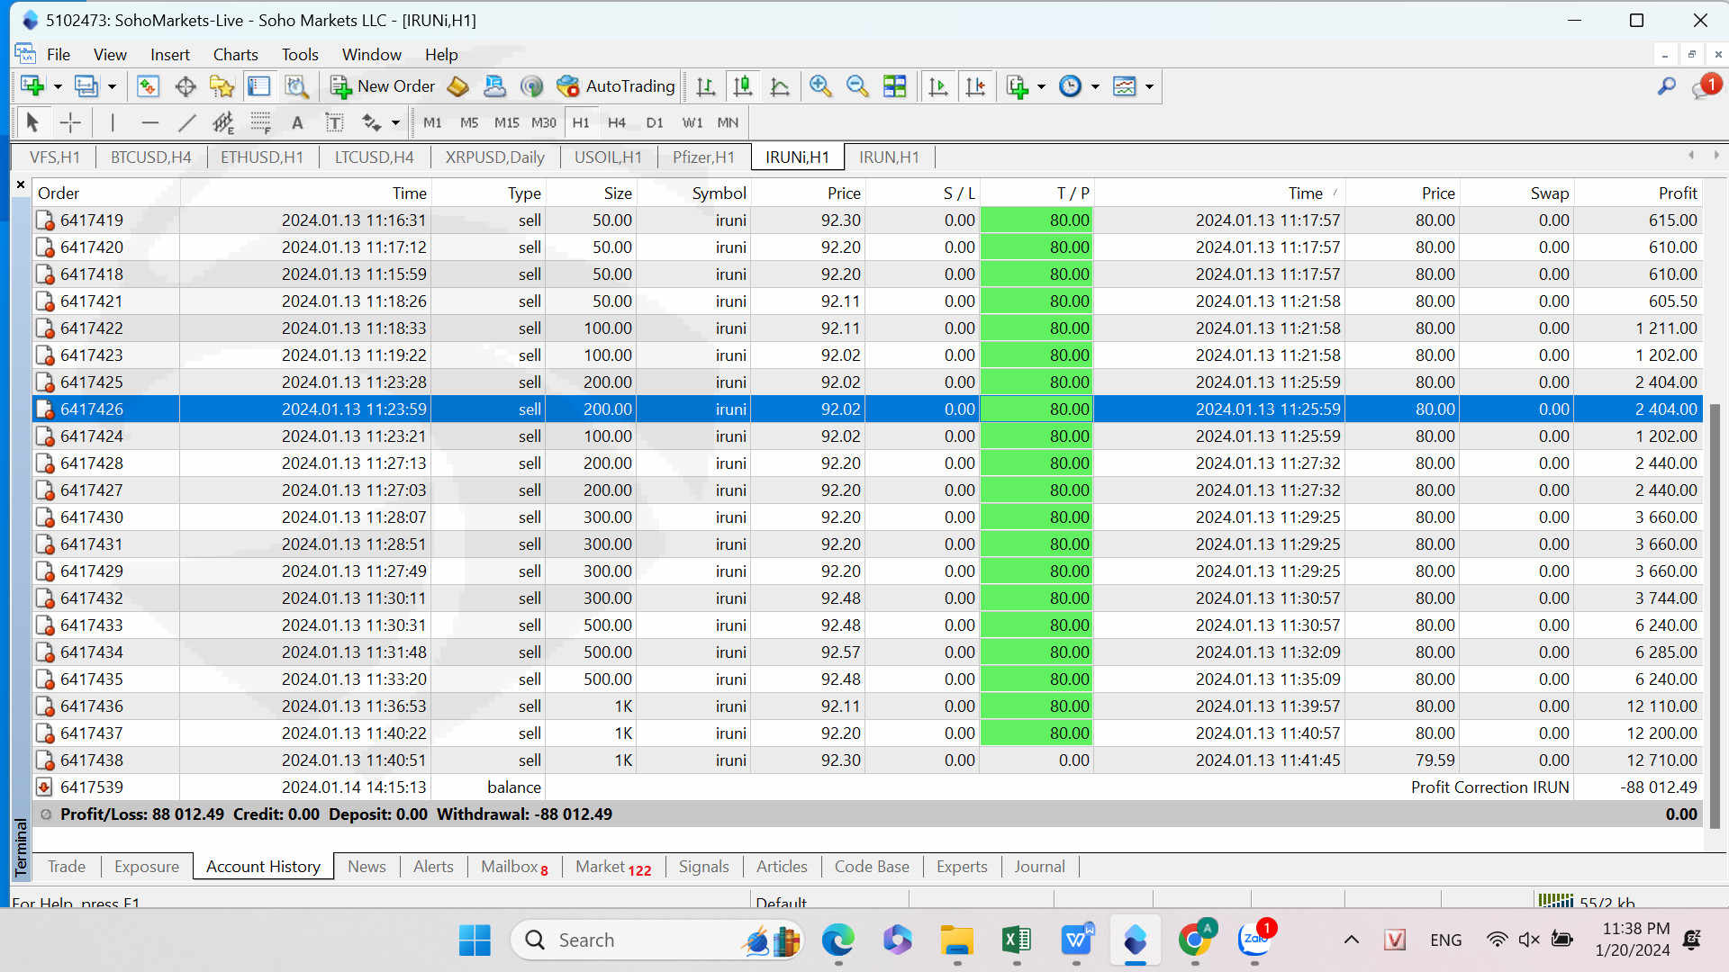Expand the new chart dropdown arrow
The height and width of the screenshot is (972, 1729).
click(x=58, y=86)
